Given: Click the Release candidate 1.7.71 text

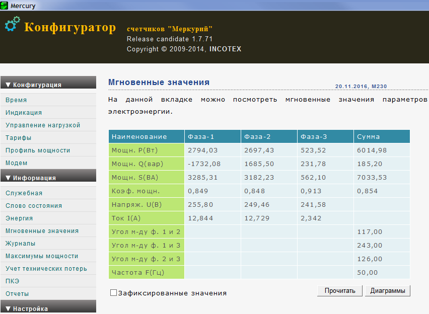Looking at the screenshot, I should (x=170, y=39).
